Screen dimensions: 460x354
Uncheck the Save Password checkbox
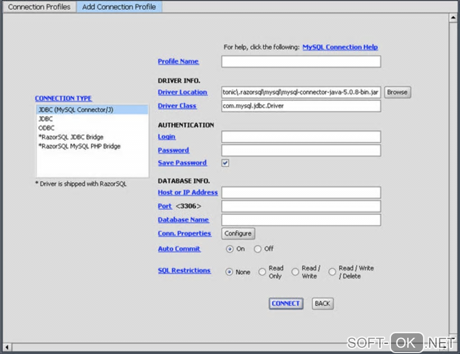[225, 163]
